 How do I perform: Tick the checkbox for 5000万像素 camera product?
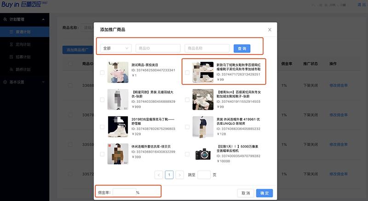click(187, 154)
